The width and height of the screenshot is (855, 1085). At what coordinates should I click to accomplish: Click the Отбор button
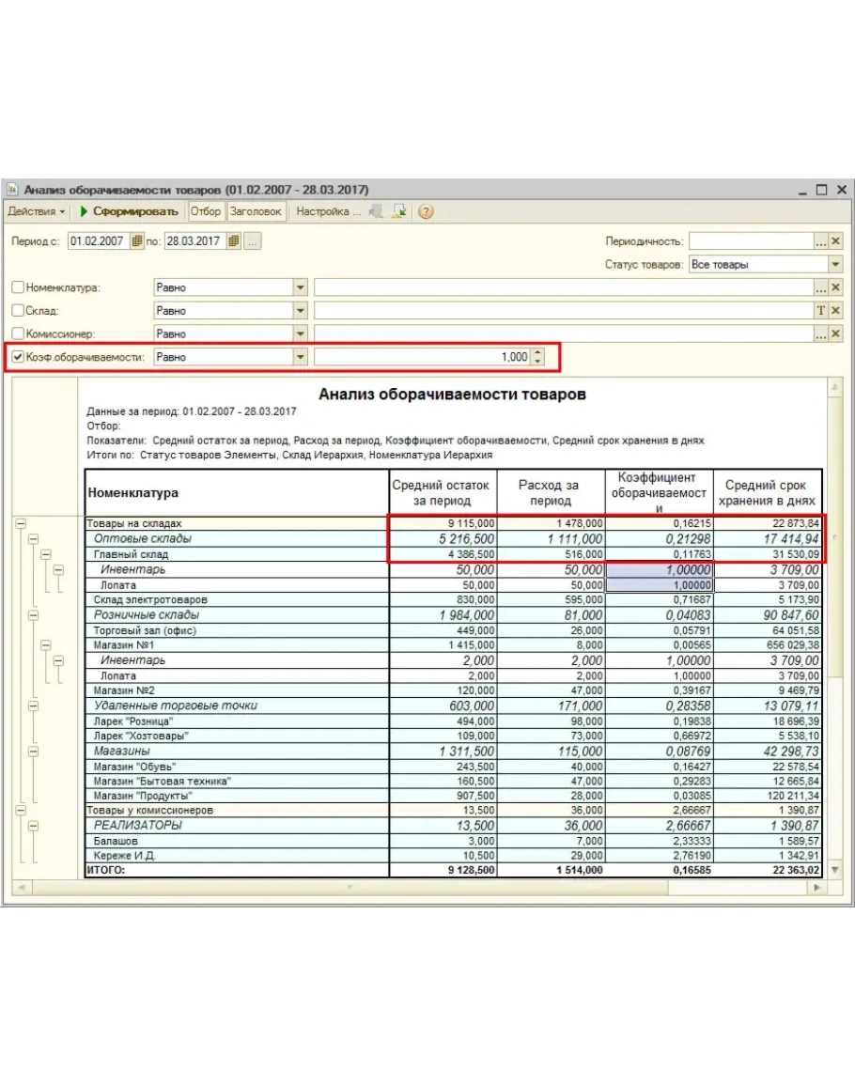click(x=206, y=211)
